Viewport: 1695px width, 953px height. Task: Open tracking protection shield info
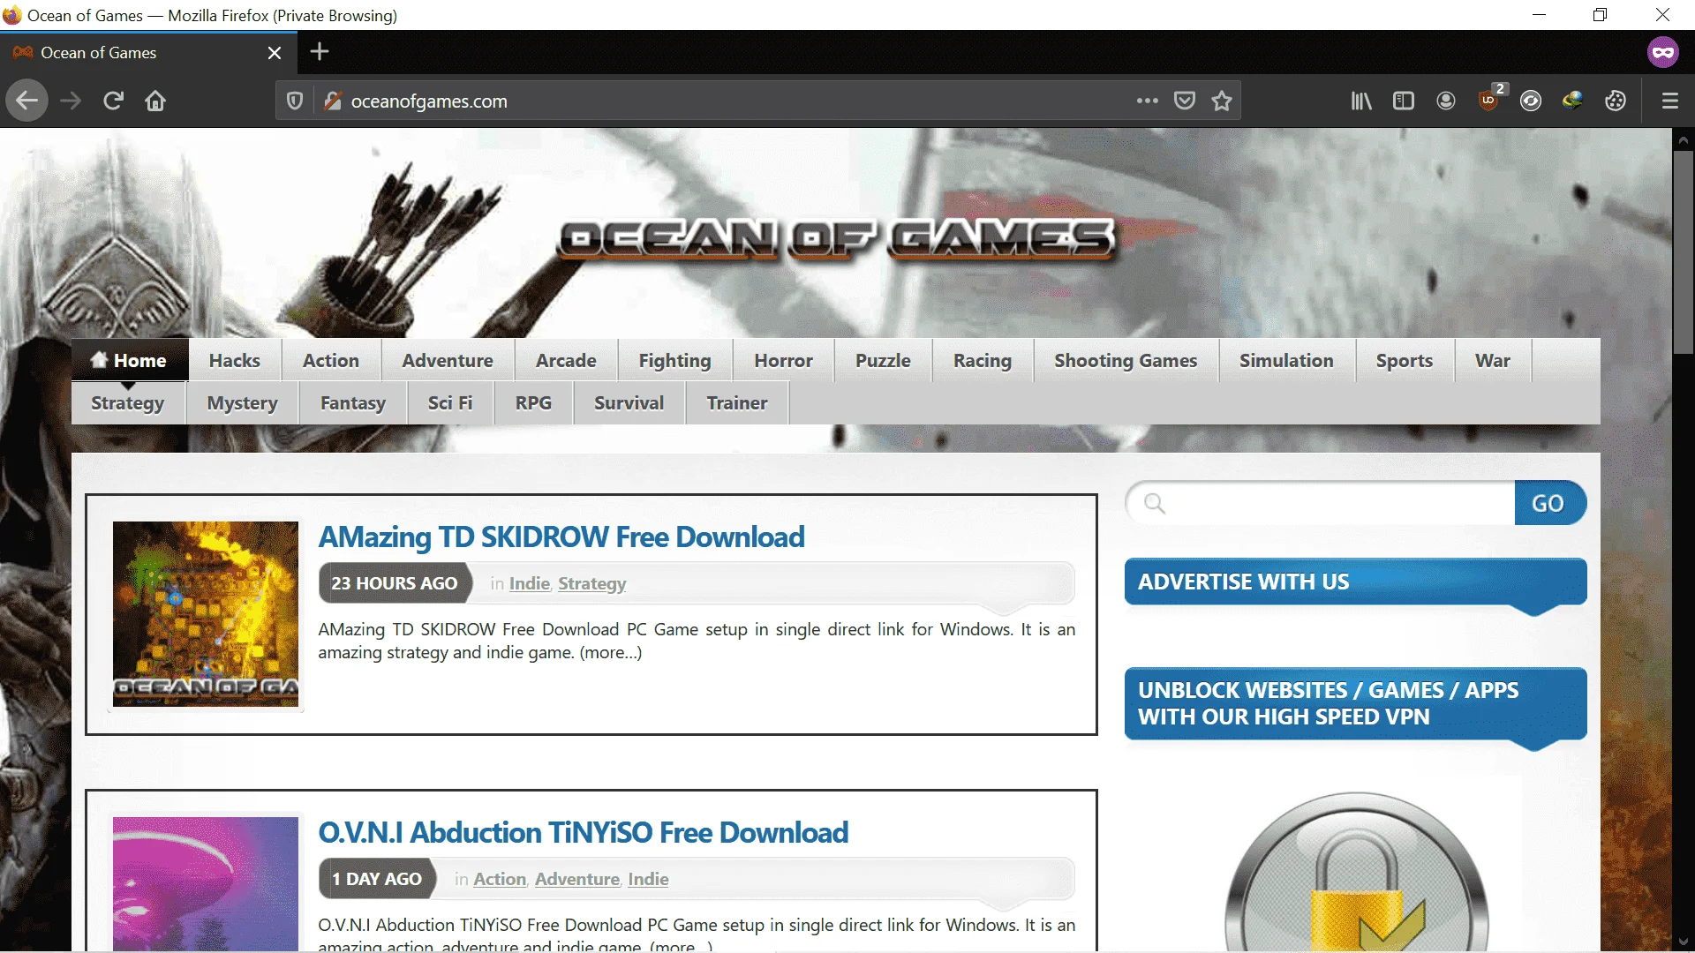pyautogui.click(x=295, y=101)
